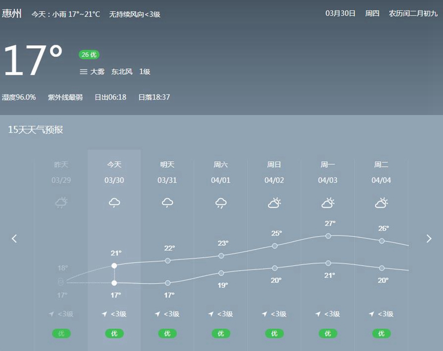The image size is (443, 351).
Task: Click the Tuesday 04/04 partly cloudy icon
Action: [x=381, y=203]
